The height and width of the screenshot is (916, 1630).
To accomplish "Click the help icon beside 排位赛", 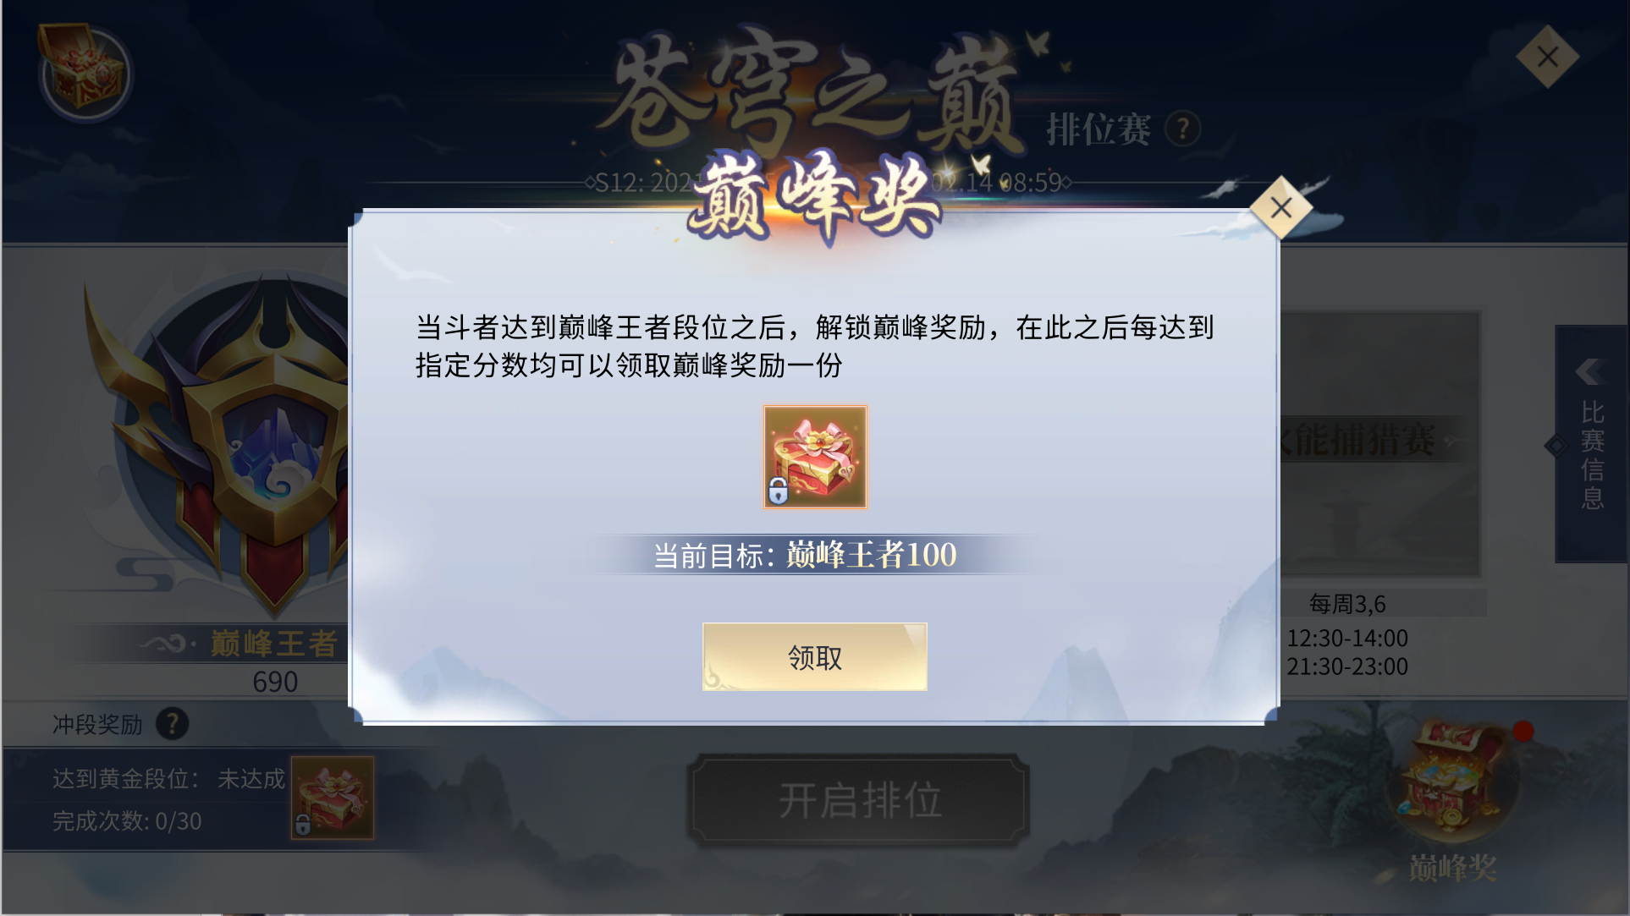I will click(x=1182, y=129).
